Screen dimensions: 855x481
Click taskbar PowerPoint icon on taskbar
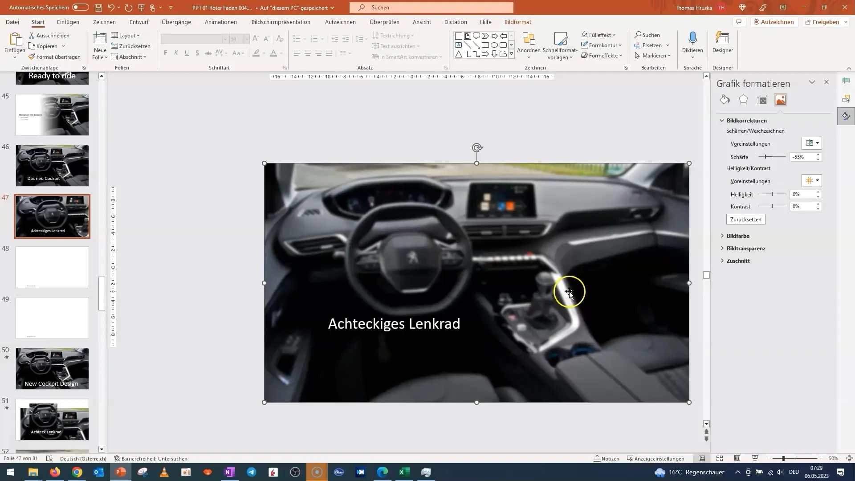click(x=121, y=472)
